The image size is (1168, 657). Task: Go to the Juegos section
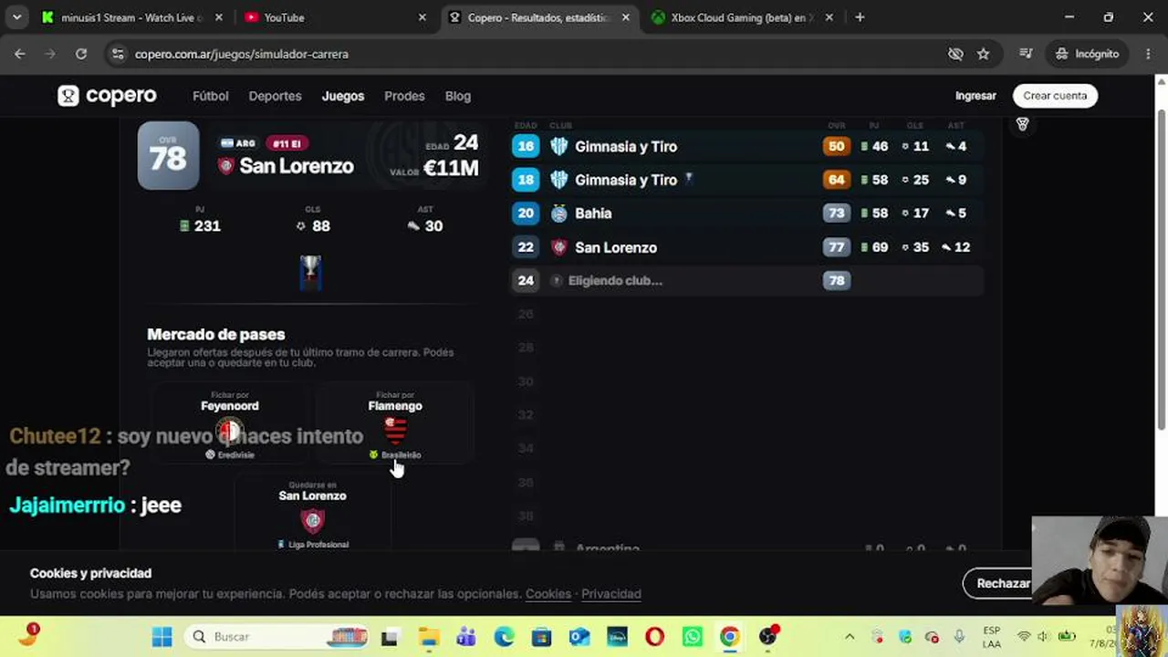[x=343, y=96]
